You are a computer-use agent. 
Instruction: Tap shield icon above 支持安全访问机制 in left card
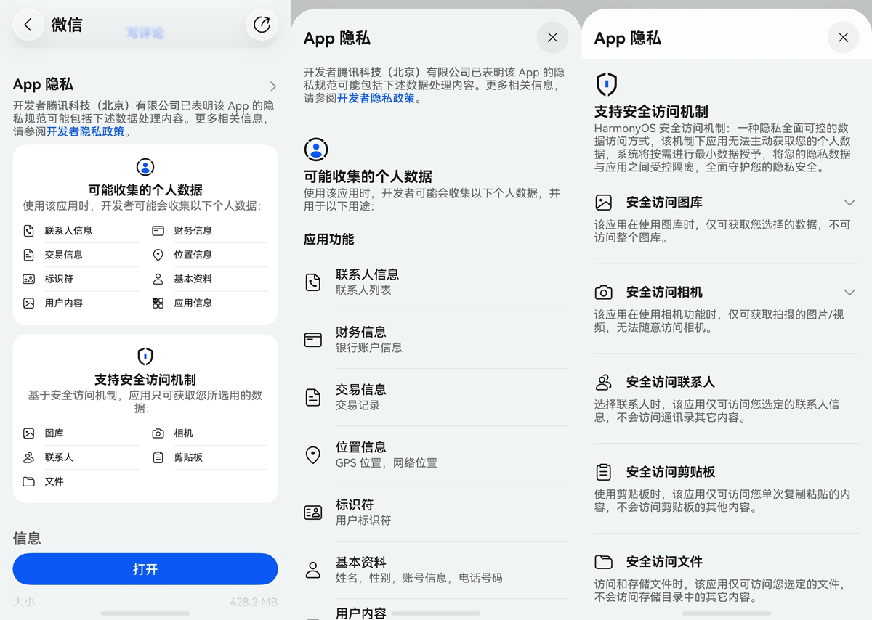145,356
